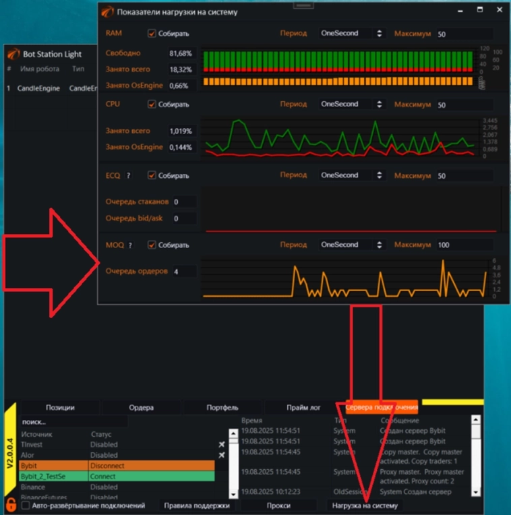
Task: Toggle the ECQ Собирать checkbox
Action: coord(152,175)
